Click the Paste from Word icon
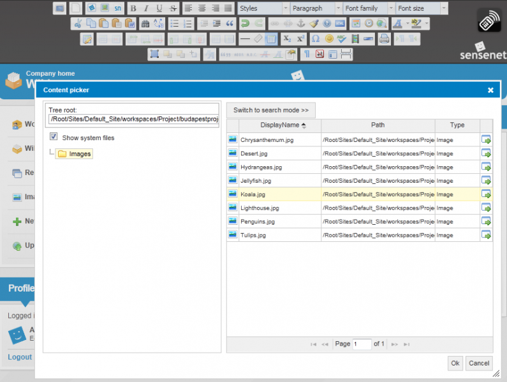Screen dimensions: 507x382 (x=129, y=24)
